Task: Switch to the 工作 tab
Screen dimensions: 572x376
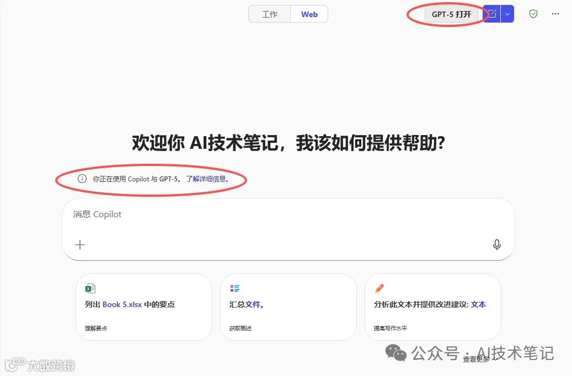Action: pos(270,14)
